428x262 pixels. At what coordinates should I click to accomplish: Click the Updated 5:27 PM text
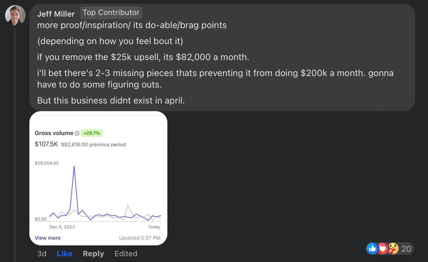140,238
